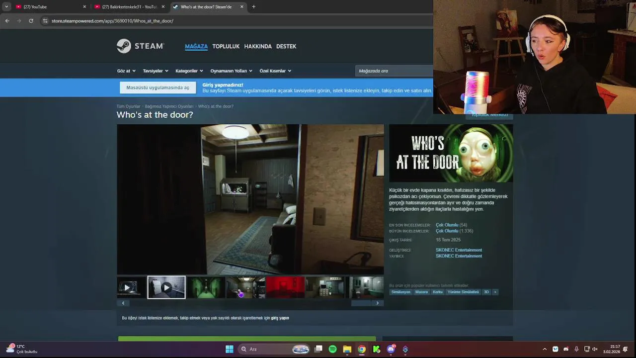This screenshot has height=358, width=636.
Task: Click the microphone tray icon
Action: click(576, 349)
